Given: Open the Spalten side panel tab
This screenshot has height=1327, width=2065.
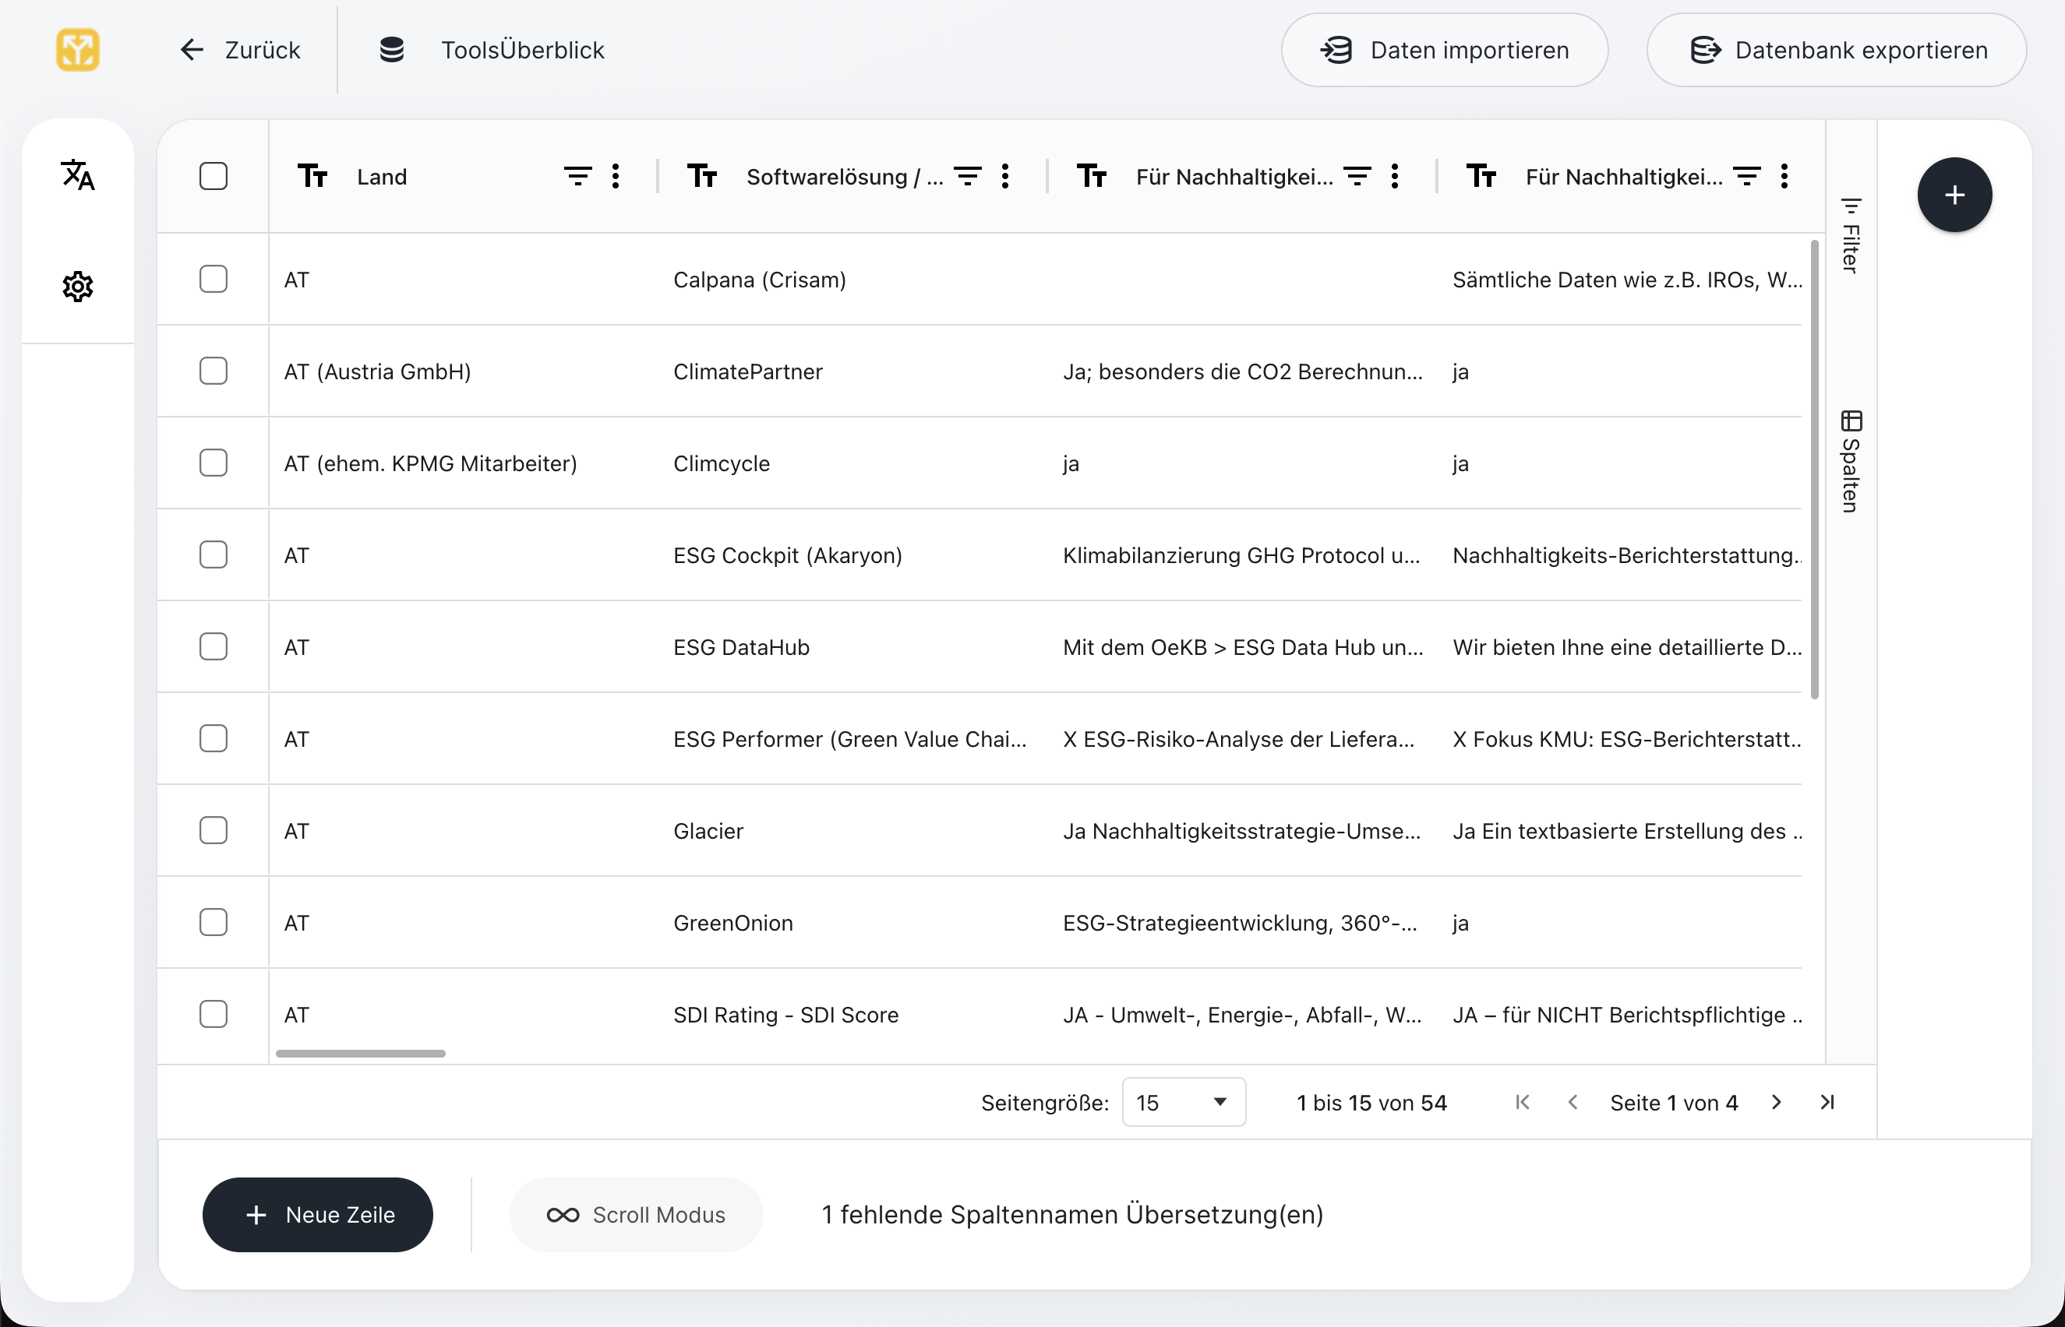Looking at the screenshot, I should pos(1851,461).
